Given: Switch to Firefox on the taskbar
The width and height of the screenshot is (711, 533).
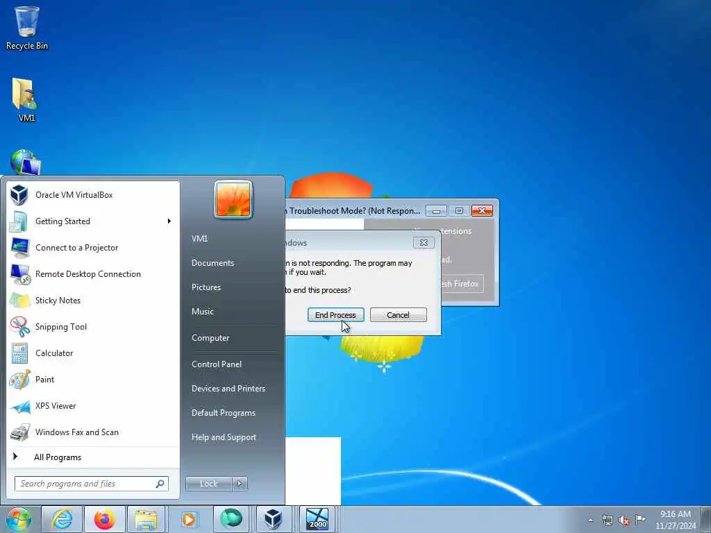Looking at the screenshot, I should pos(105,519).
